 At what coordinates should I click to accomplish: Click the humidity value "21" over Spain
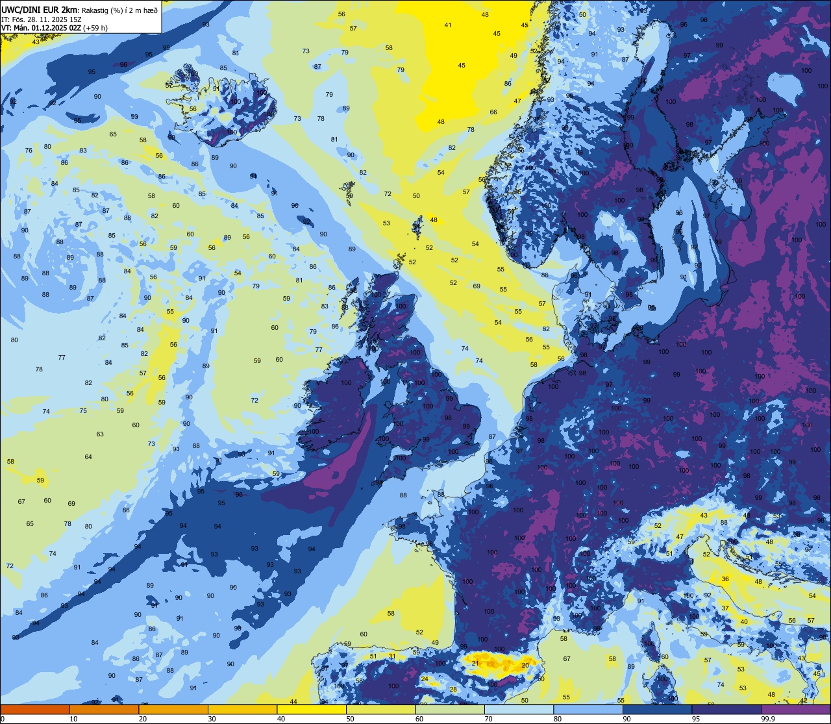pyautogui.click(x=475, y=663)
